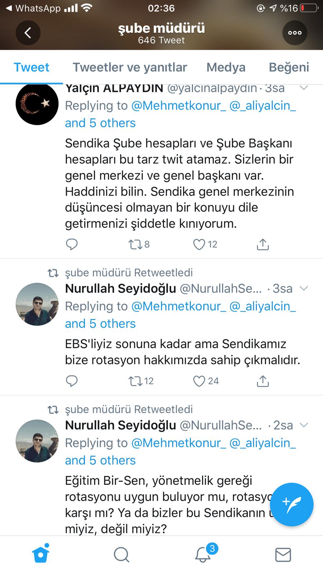The image size is (323, 574).
Task: Expand options chevron on Yalçın ALPAYDIN's tweet
Action: point(304,88)
